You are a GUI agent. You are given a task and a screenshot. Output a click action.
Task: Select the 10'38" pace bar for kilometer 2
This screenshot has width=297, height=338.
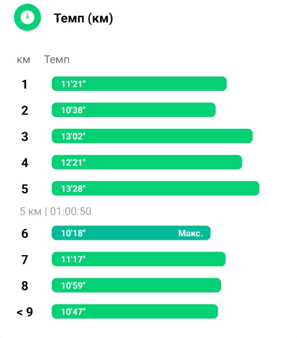tap(133, 110)
